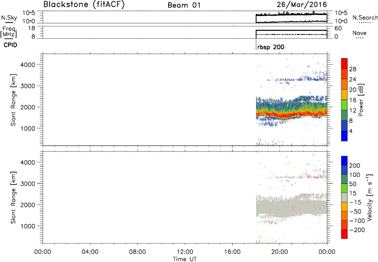The height and width of the screenshot is (262, 378).
Task: Click the 15 label on the velocity colorbar
Action: (x=352, y=193)
